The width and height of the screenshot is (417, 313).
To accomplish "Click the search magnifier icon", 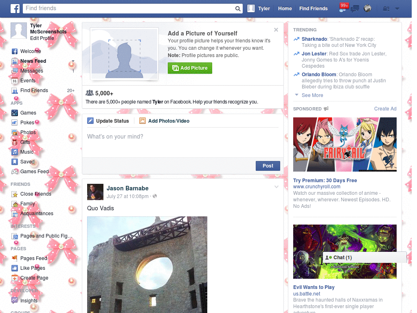I will 238,9.
